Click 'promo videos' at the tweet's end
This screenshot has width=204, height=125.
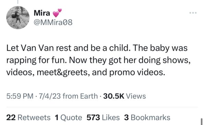[x=137, y=72]
